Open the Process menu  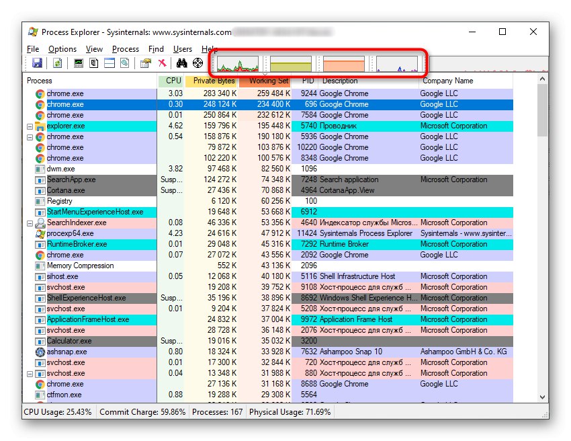pyautogui.click(x=126, y=49)
